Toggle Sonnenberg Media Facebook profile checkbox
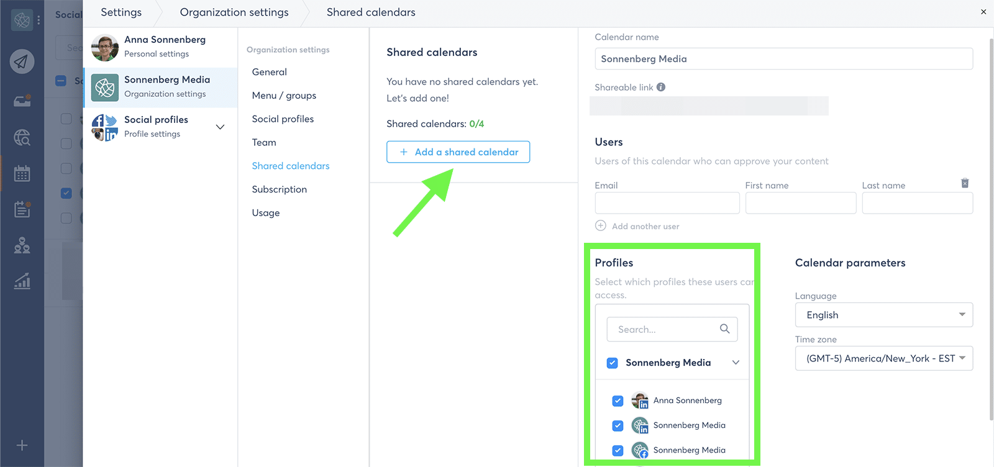Screen dimensions: 994x467 618,451
